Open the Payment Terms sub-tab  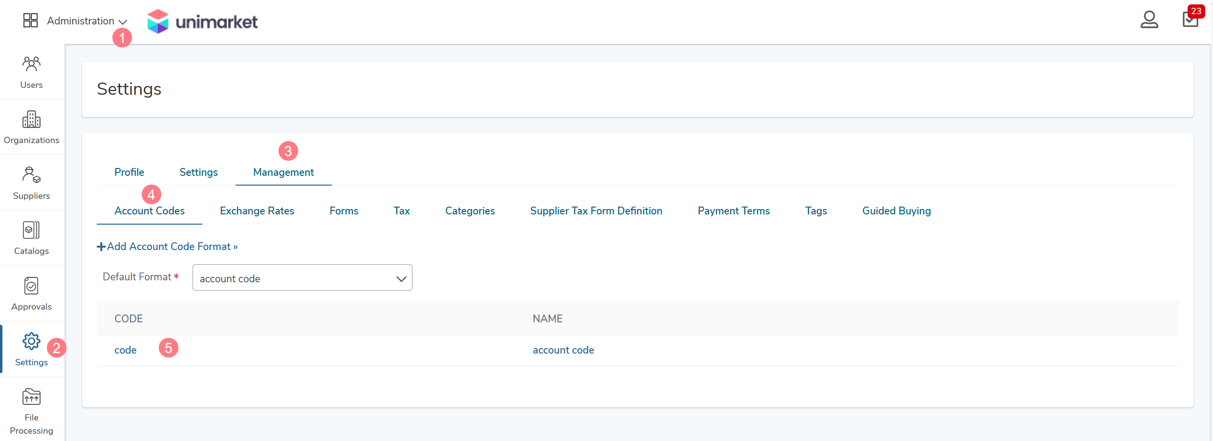tap(734, 210)
